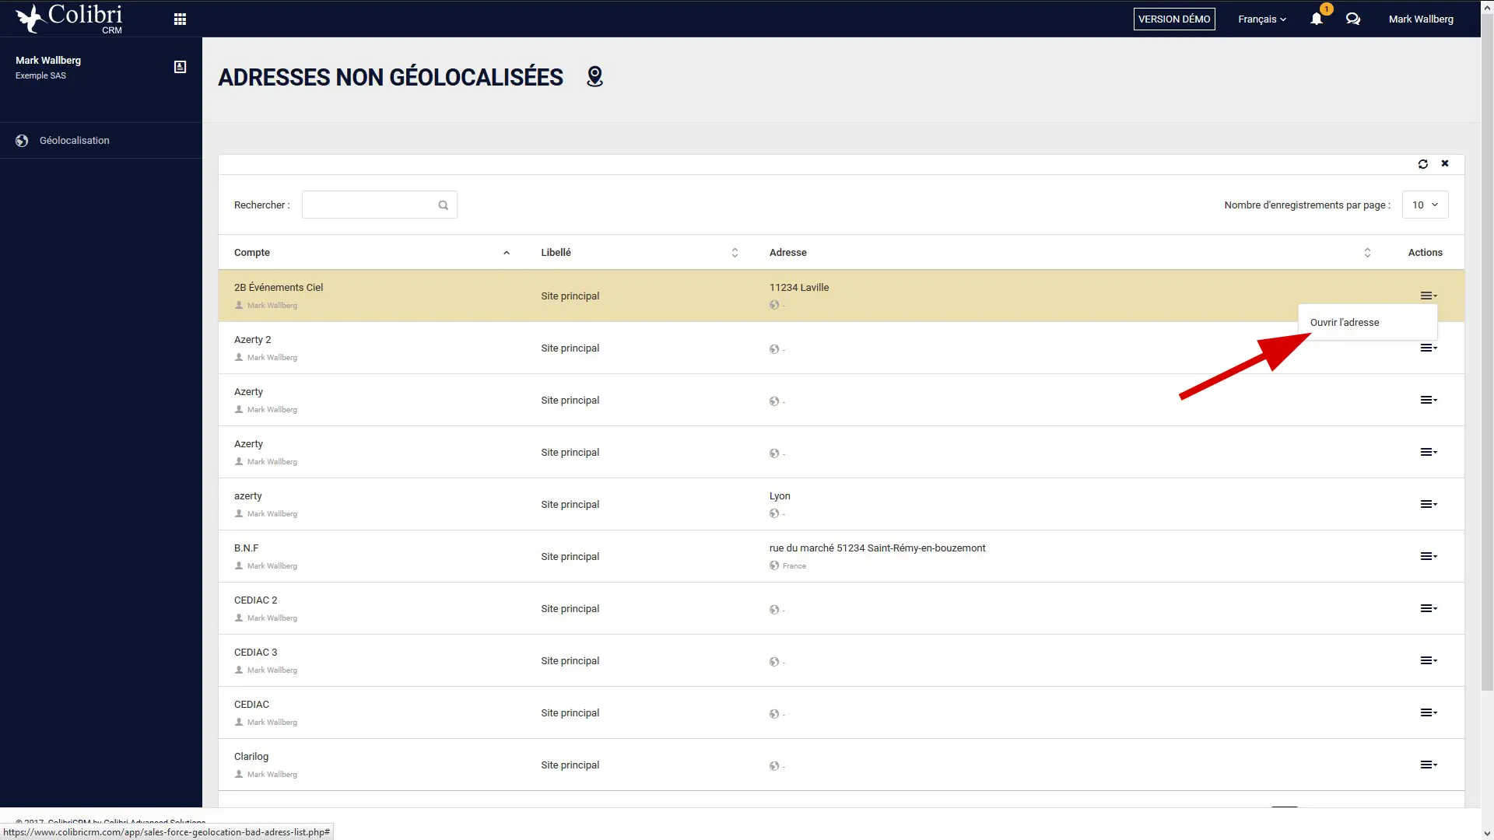Open Géolocalisation in the sidebar

click(x=75, y=141)
